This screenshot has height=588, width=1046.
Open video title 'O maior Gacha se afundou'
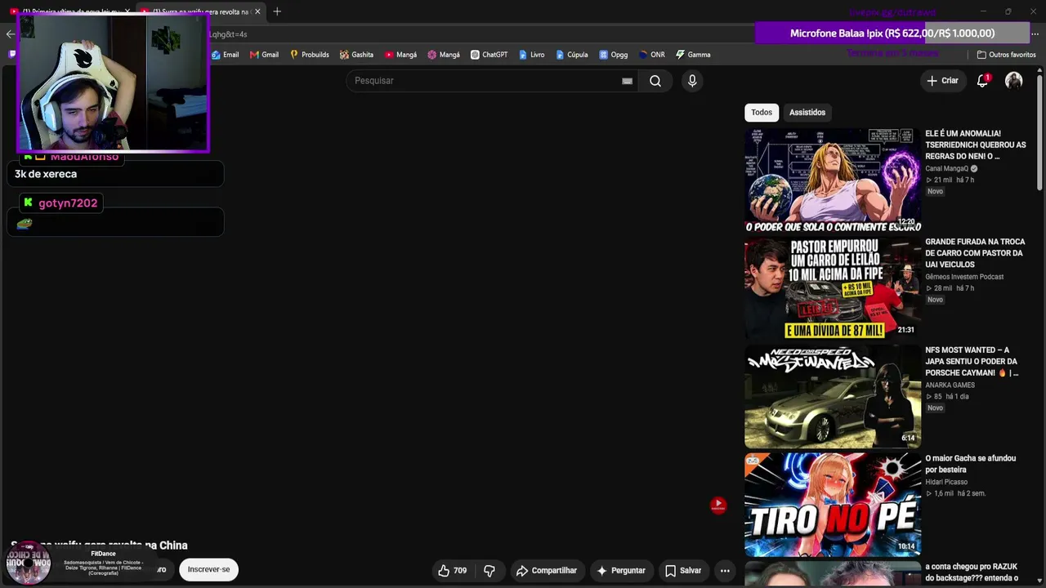point(970,464)
